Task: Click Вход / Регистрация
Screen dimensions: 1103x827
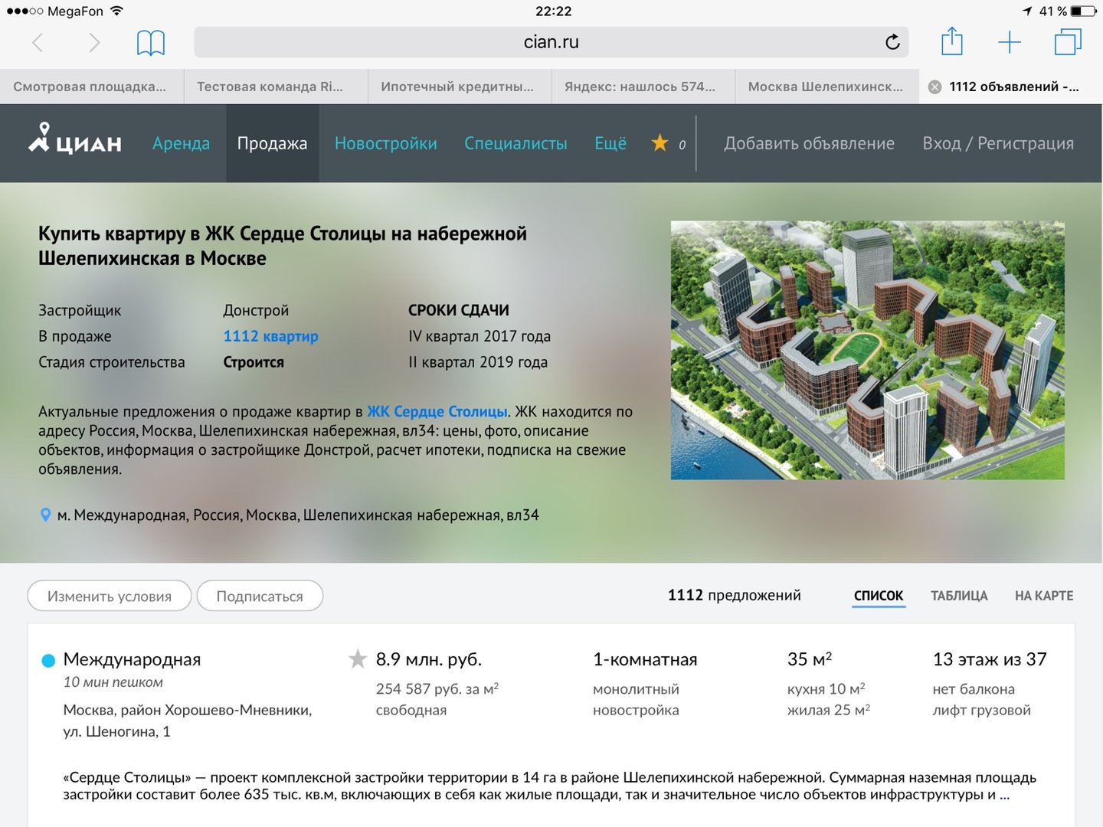Action: (998, 143)
